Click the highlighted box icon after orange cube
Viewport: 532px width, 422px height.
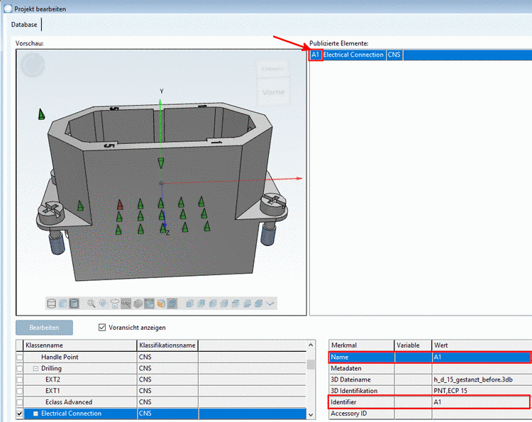(172, 304)
